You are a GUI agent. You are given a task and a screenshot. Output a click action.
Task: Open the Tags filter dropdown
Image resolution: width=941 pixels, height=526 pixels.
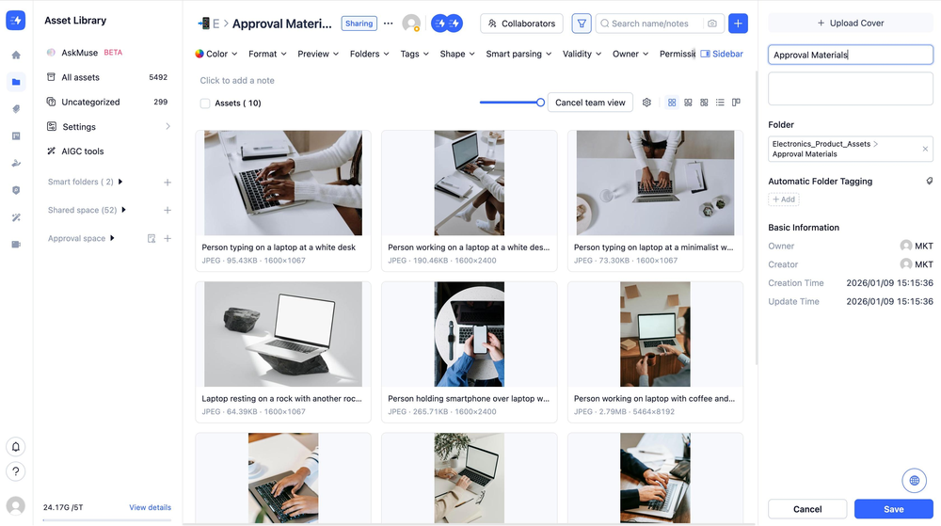tap(414, 55)
